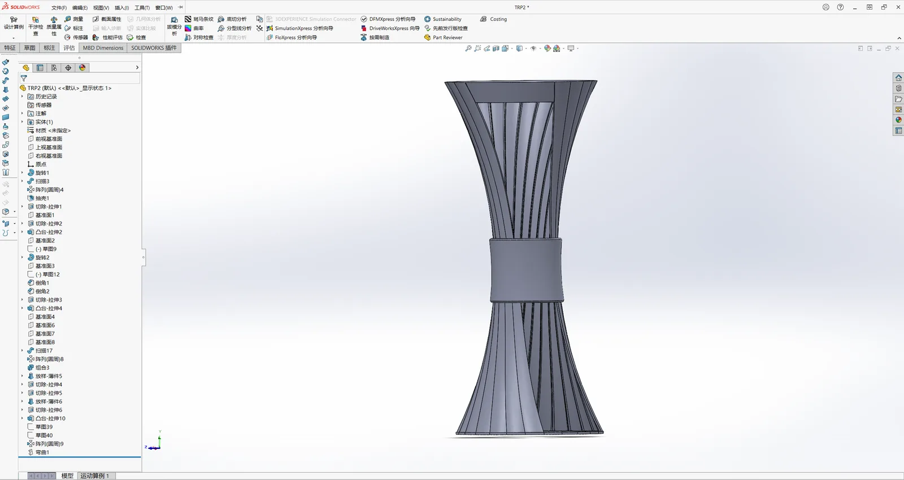Open the Costing tool

(493, 19)
